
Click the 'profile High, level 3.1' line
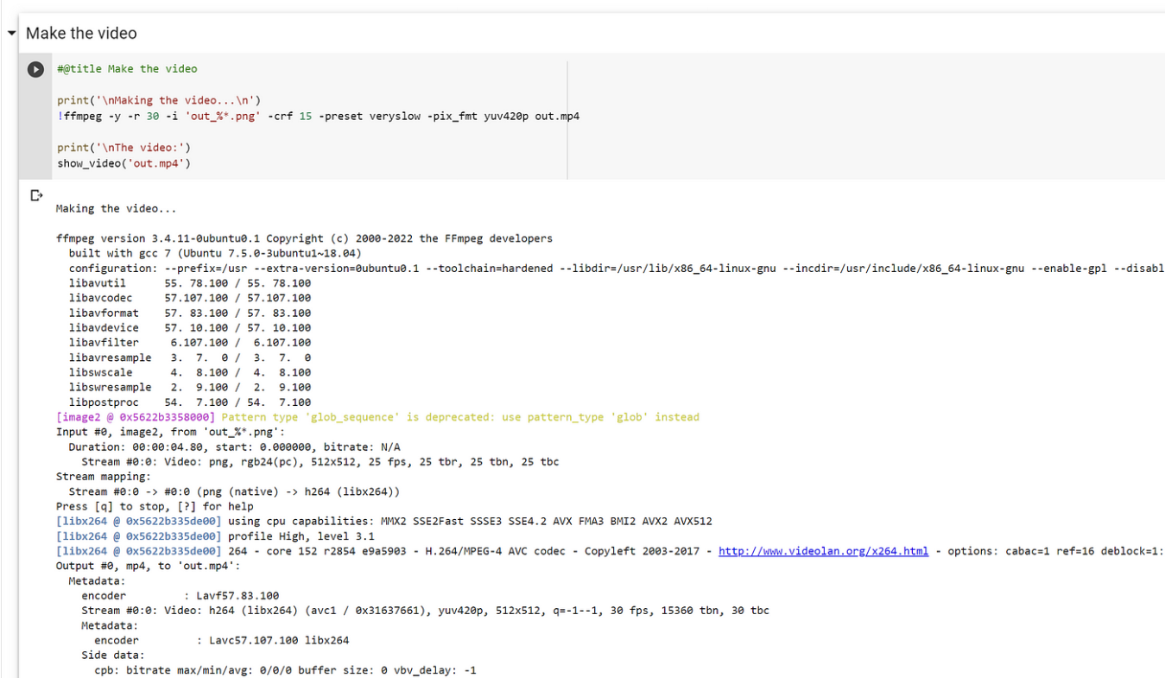[215, 536]
